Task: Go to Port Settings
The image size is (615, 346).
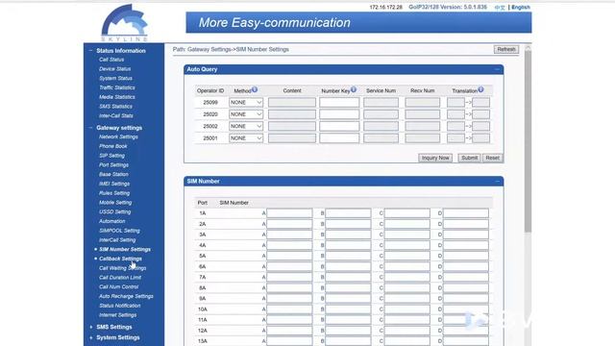Action: (113, 165)
